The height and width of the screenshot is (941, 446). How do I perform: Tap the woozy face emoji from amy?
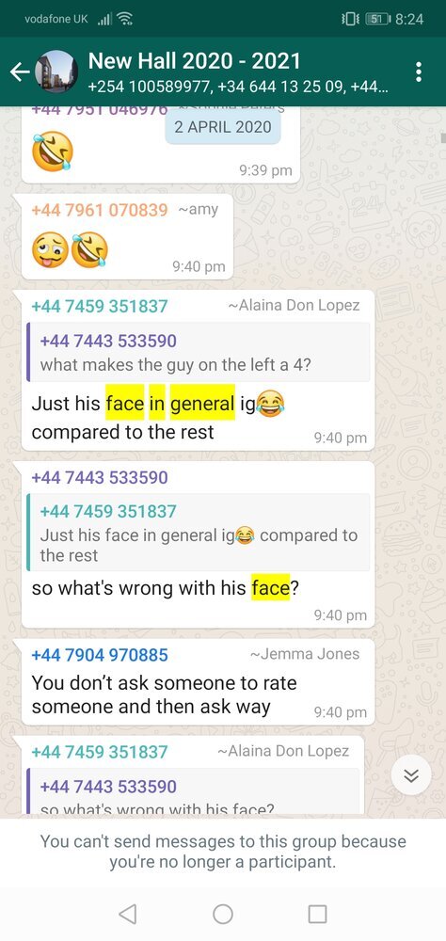pyautogui.click(x=50, y=249)
